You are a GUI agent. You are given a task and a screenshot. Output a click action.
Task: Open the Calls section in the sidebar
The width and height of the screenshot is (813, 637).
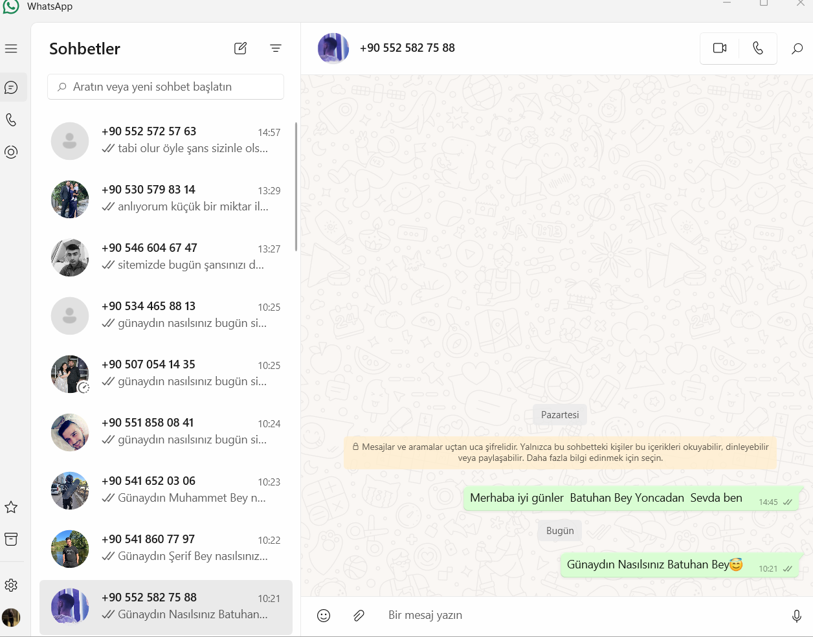11,120
